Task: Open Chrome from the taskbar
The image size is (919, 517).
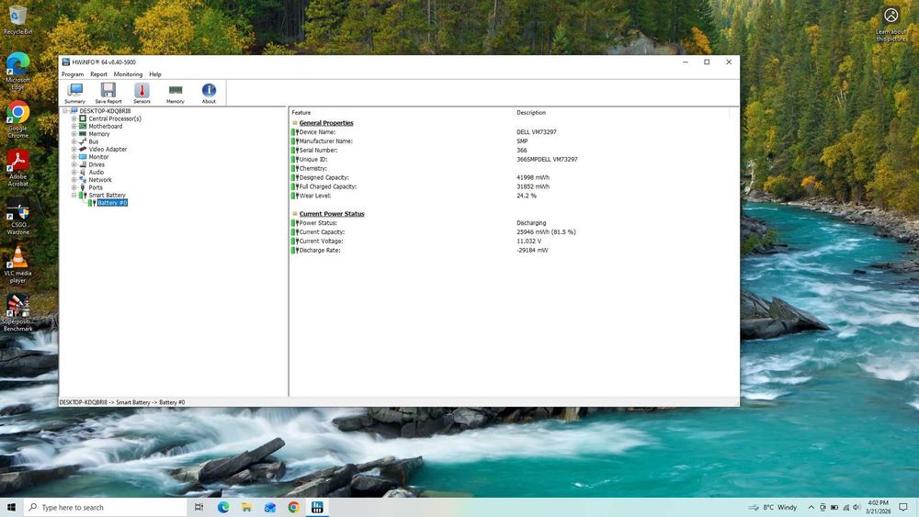Action: click(294, 507)
